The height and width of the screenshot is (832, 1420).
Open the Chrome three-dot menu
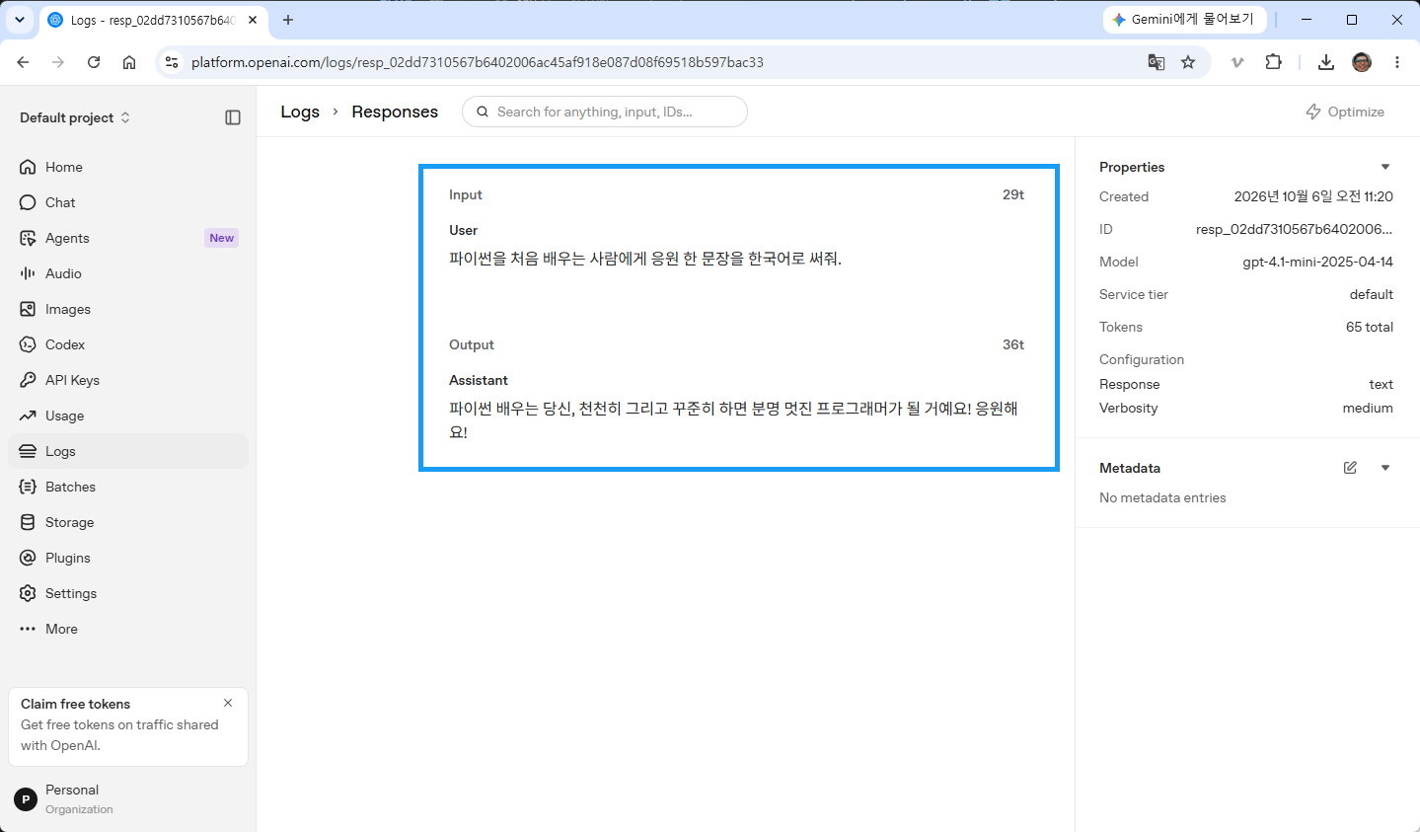click(1397, 62)
